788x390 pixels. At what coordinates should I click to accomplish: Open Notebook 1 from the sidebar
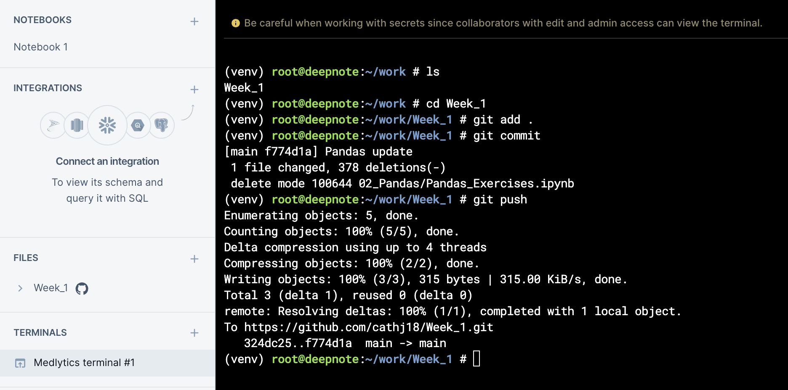[40, 47]
